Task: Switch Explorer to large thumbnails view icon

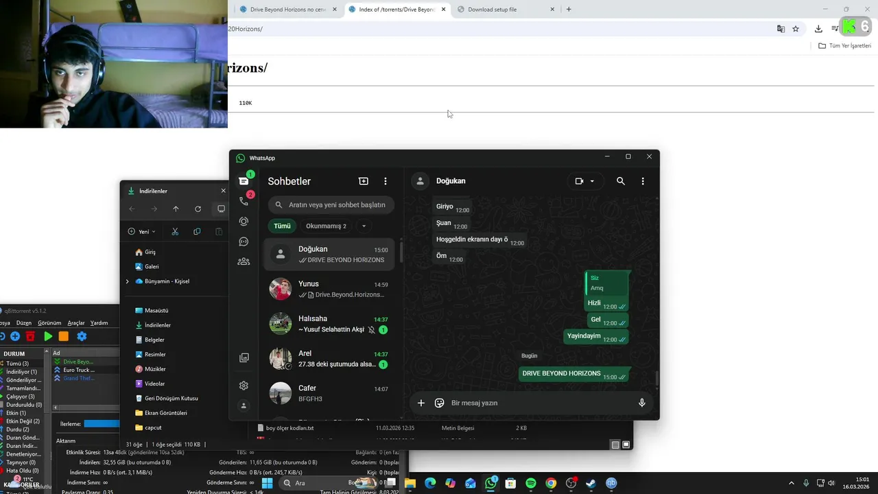Action: pos(626,445)
